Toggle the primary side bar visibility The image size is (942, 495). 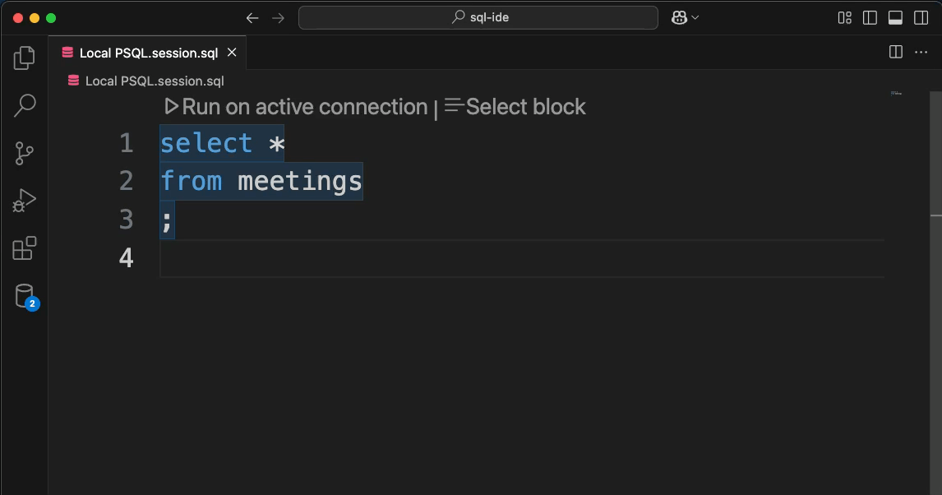point(870,17)
